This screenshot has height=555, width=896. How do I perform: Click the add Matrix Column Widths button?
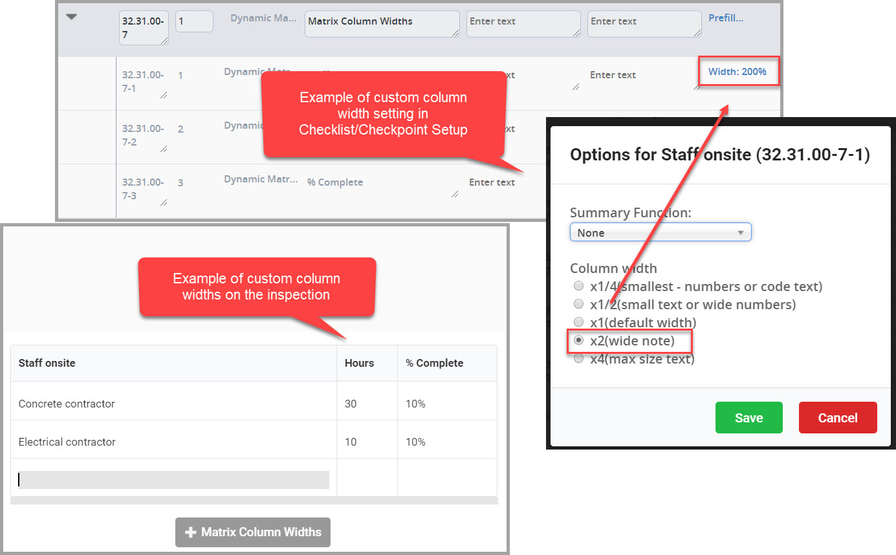click(x=253, y=532)
